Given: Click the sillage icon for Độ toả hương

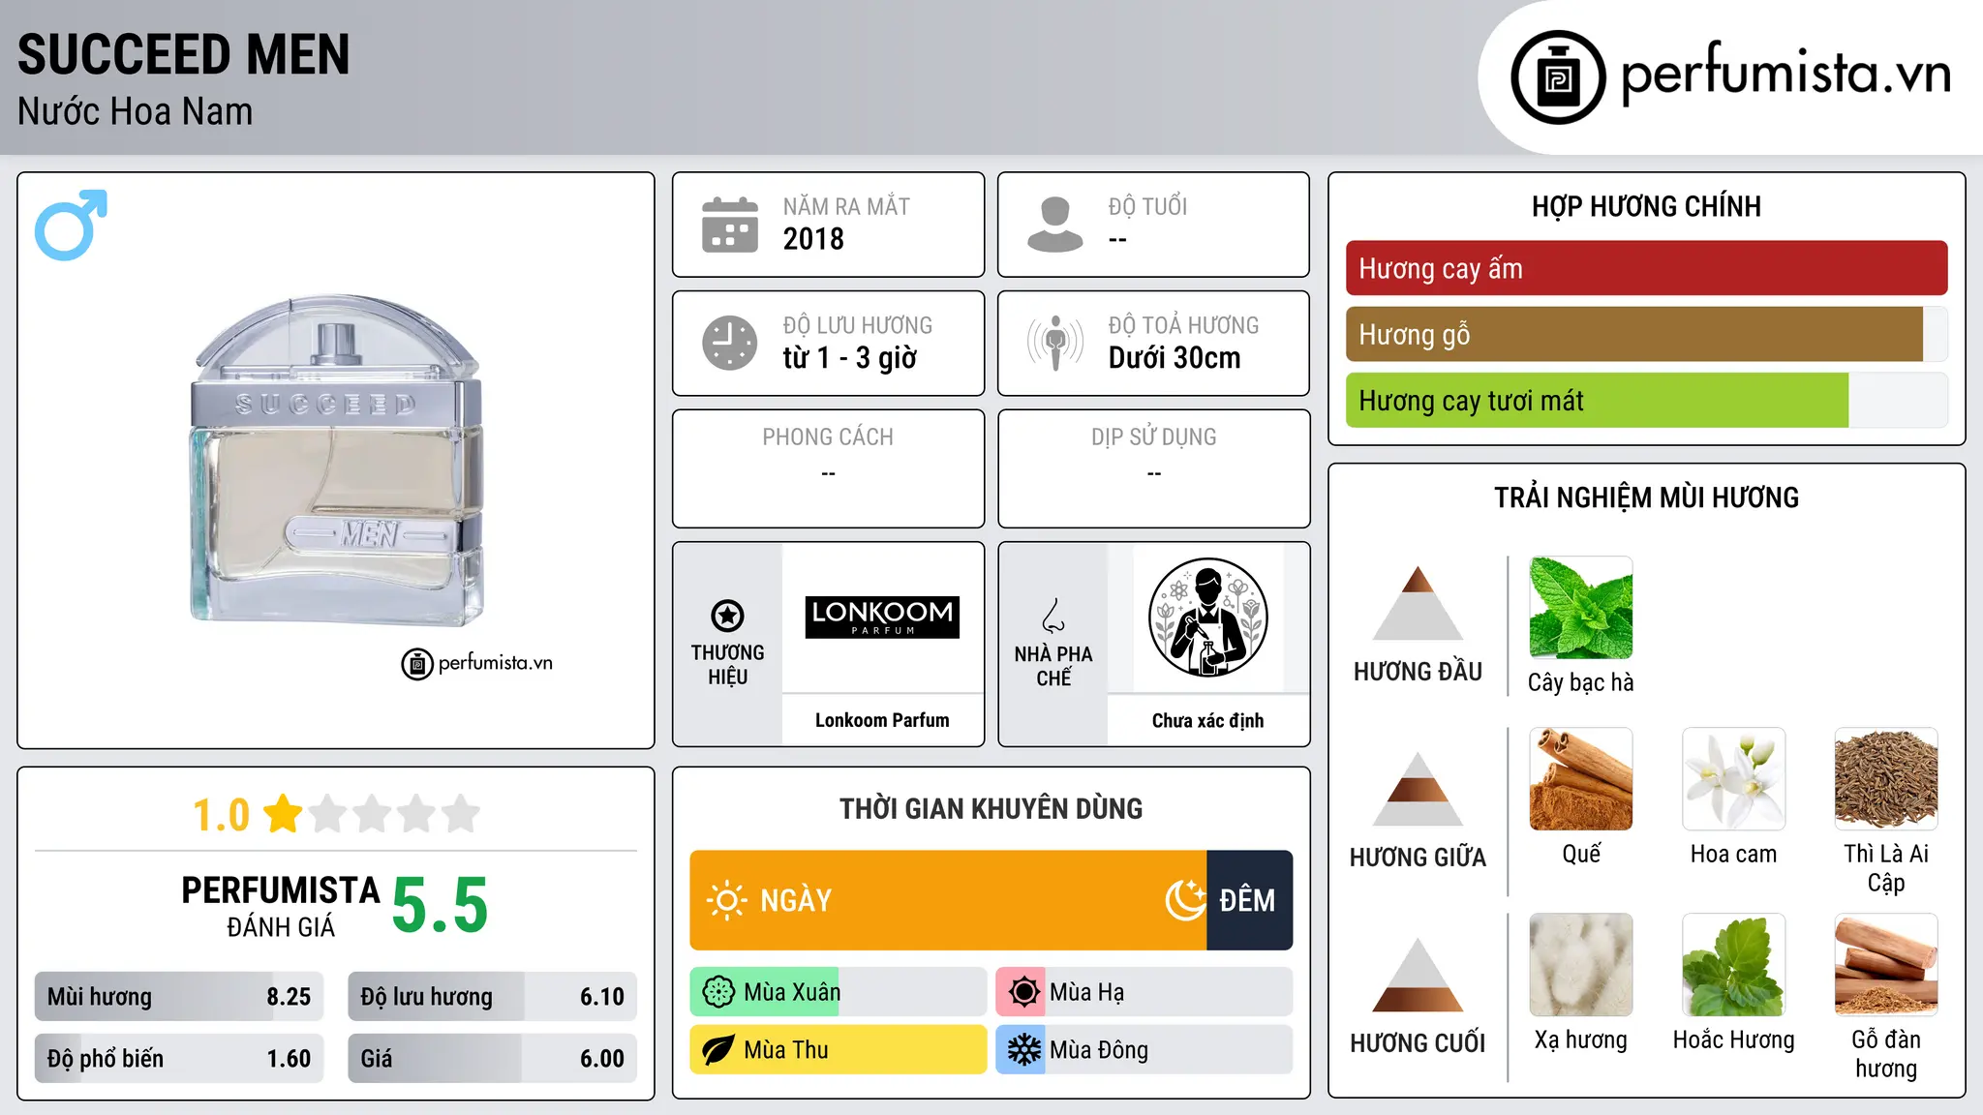Looking at the screenshot, I should coord(1054,343).
